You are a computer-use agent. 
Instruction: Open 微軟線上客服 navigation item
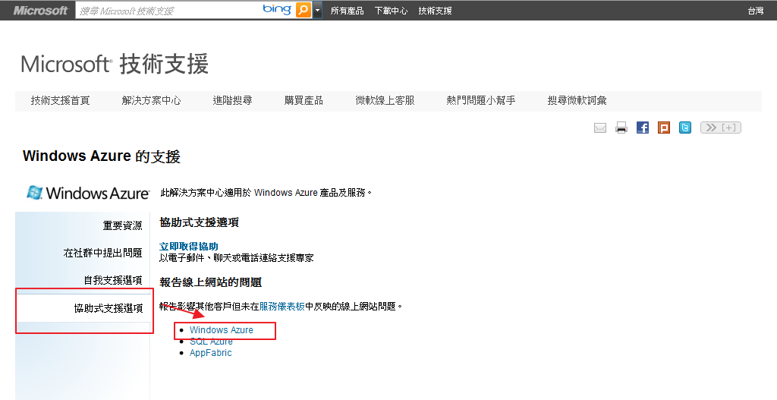385,101
